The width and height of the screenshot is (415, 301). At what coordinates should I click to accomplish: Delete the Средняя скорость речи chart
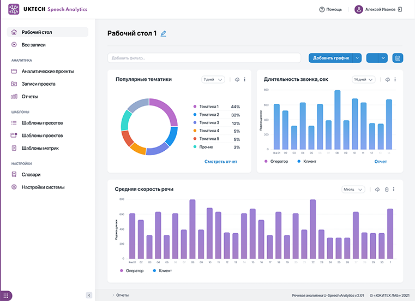pos(386,190)
